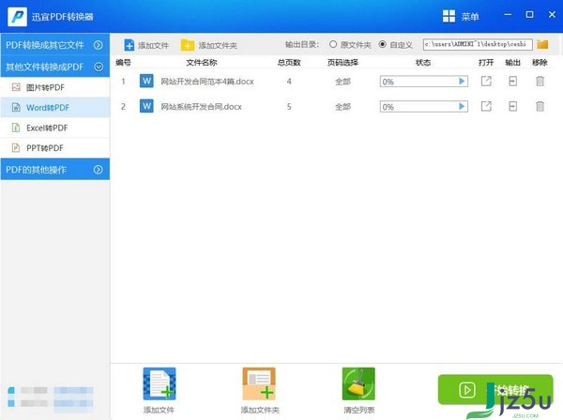The width and height of the screenshot is (563, 420).
Task: Select file name 网站开发合同范本4篇.docx
Action: pyautogui.click(x=207, y=82)
